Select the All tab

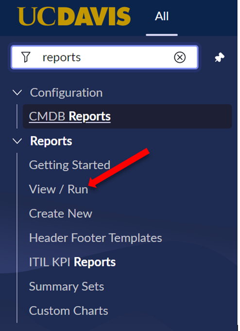162,16
